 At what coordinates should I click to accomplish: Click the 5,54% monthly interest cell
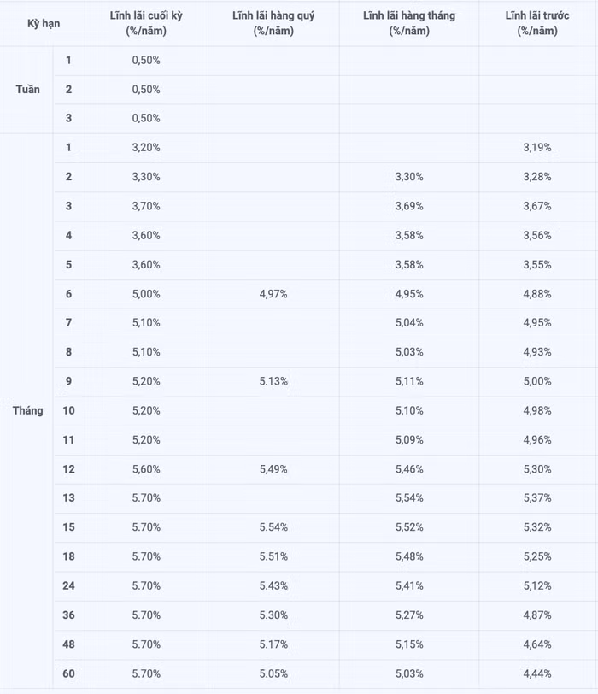click(409, 498)
